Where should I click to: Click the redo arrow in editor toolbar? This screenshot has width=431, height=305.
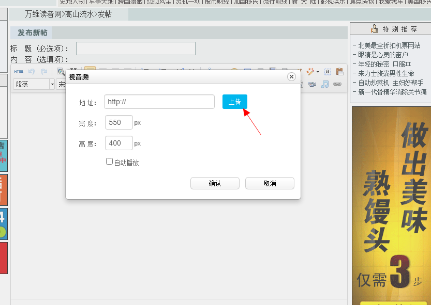pos(44,72)
